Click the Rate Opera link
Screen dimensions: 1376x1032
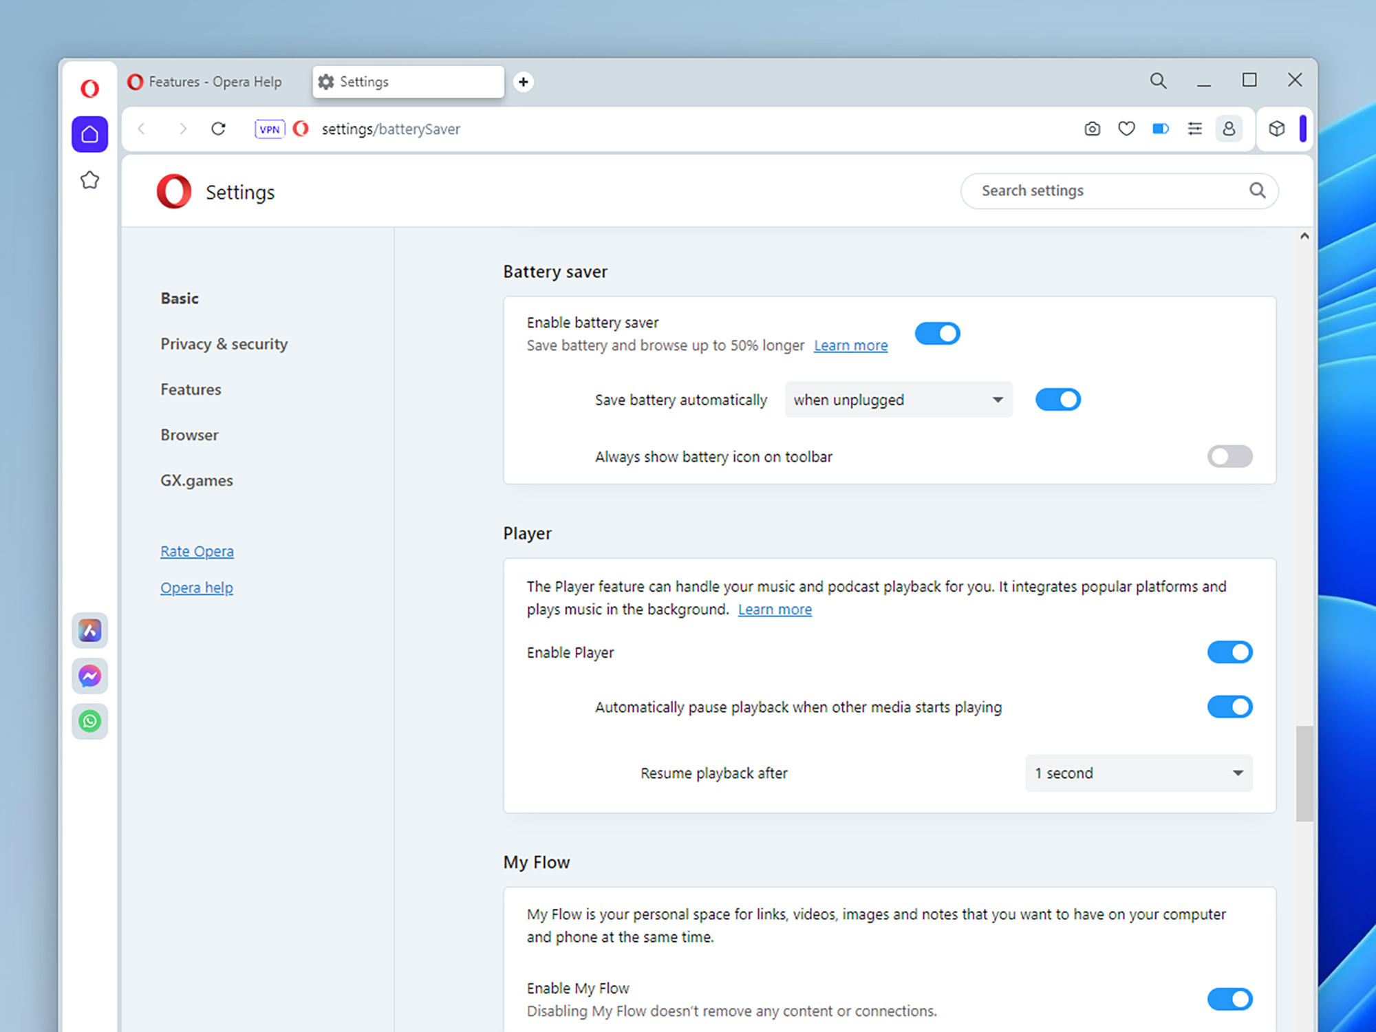tap(197, 551)
